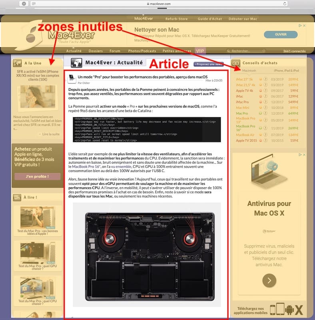Go to the Dossiers navigation tab

[96, 51]
